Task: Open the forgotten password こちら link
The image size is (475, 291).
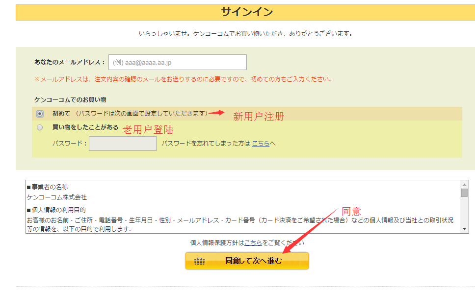Action: pyautogui.click(x=261, y=144)
